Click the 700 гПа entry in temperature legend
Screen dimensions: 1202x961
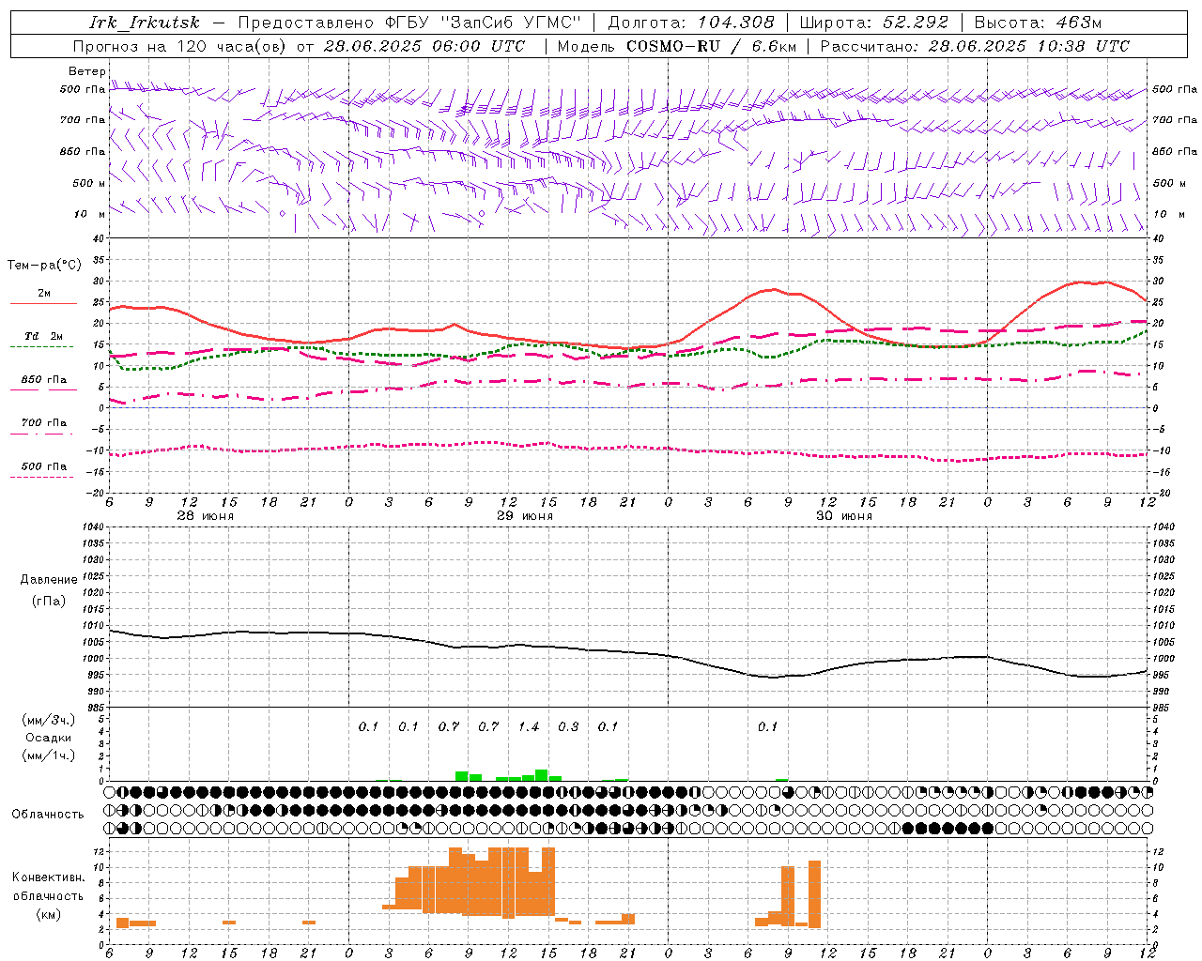click(x=44, y=423)
